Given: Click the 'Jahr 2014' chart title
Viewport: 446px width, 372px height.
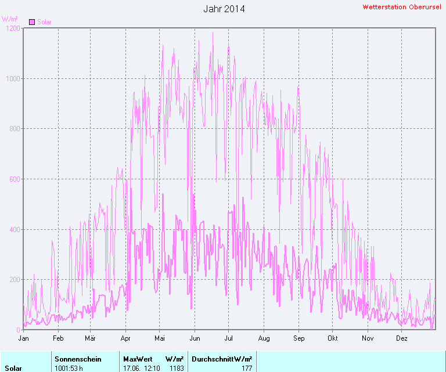Looking at the screenshot, I should (x=224, y=9).
